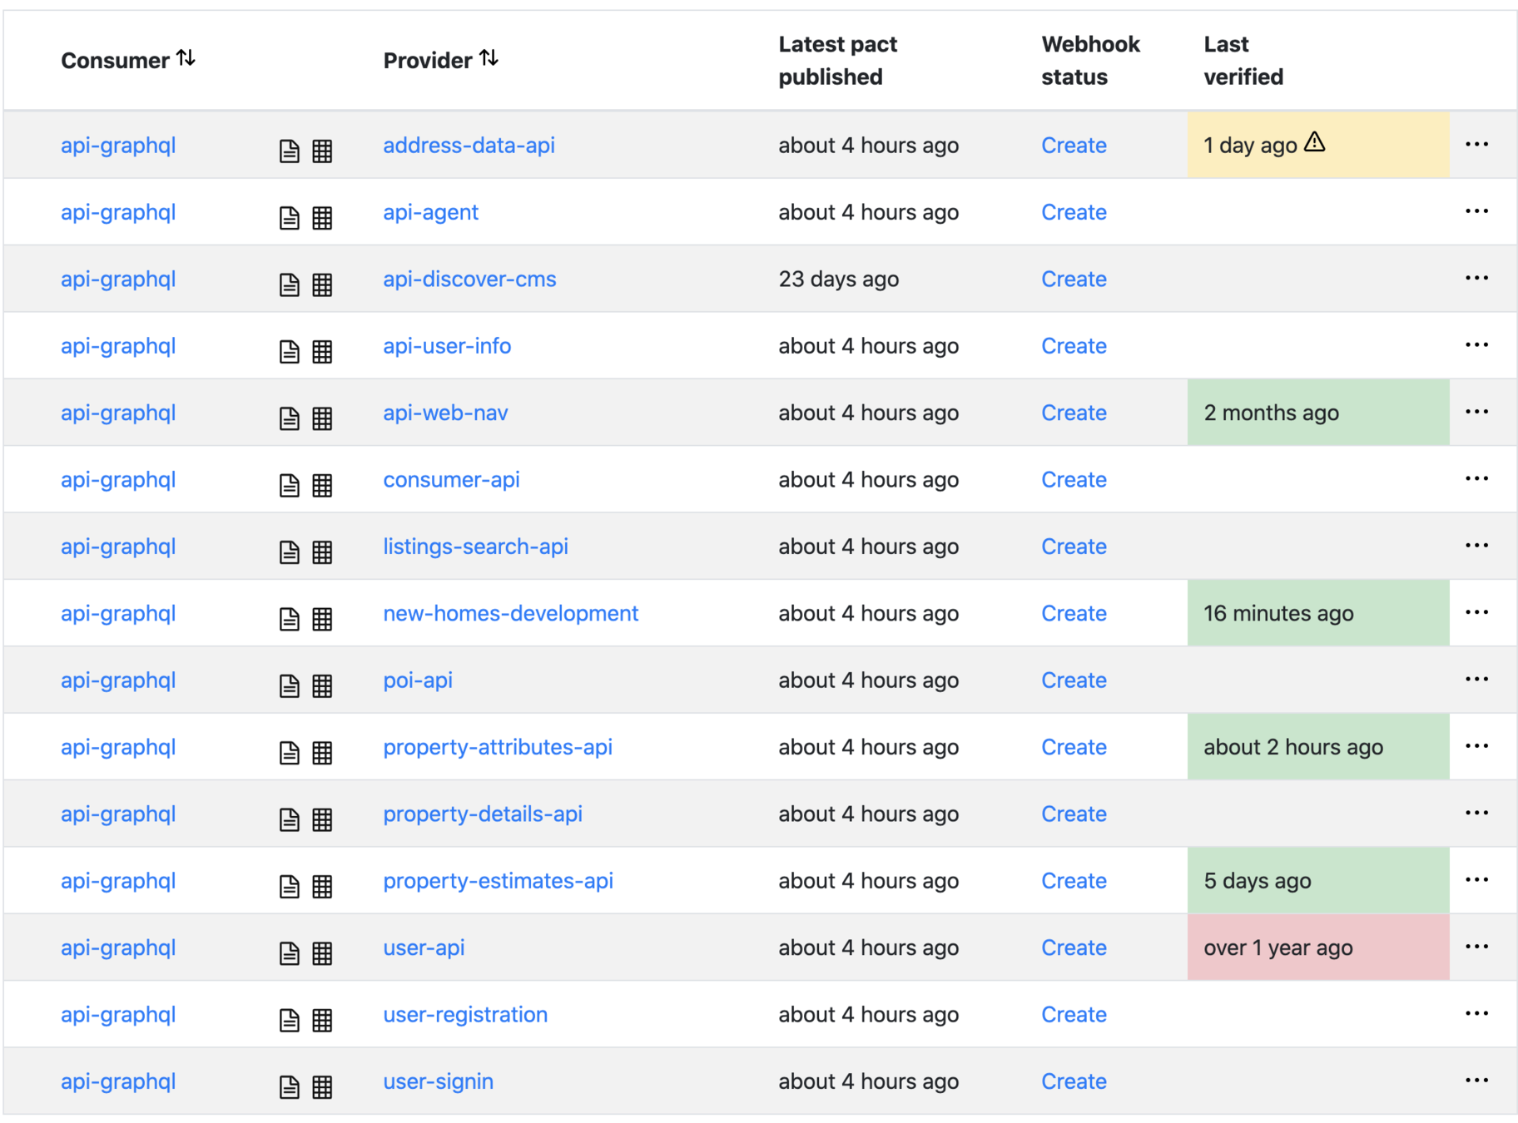Open ellipsis menu for property-estimates-api row
1518x1123 pixels.
click(1476, 880)
